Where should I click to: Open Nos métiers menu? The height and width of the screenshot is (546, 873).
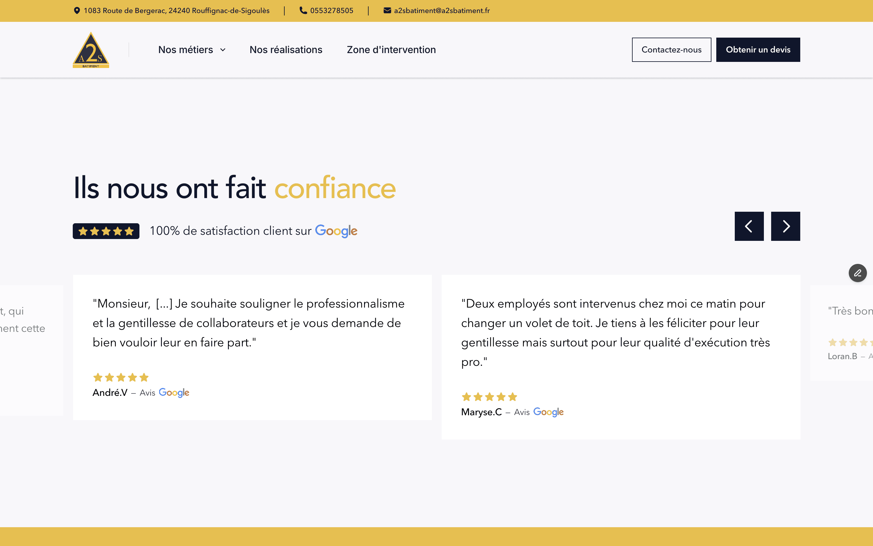point(186,50)
